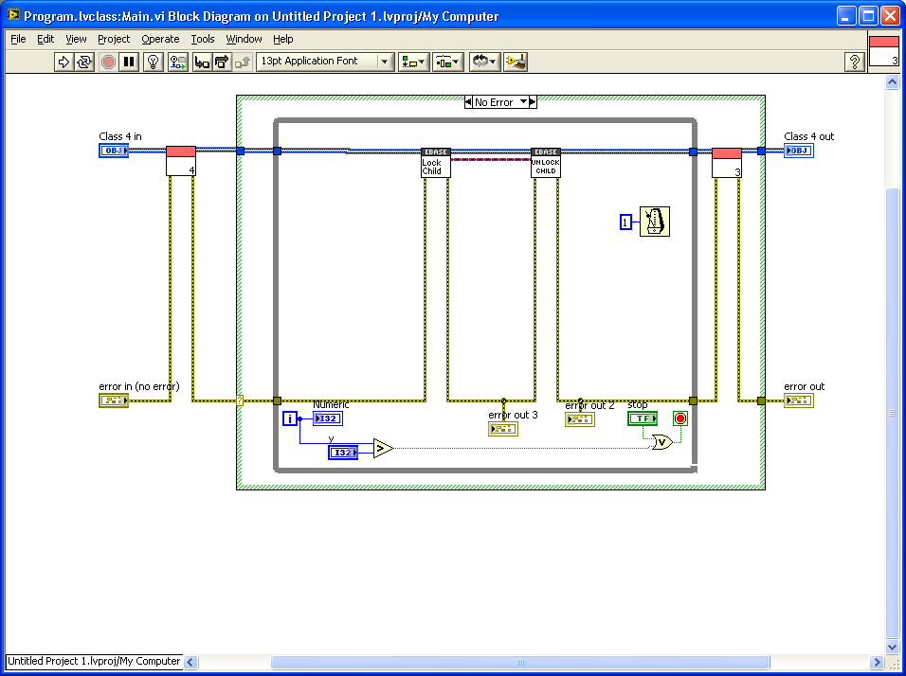Open the Operate menu
The image size is (906, 676).
[160, 39]
